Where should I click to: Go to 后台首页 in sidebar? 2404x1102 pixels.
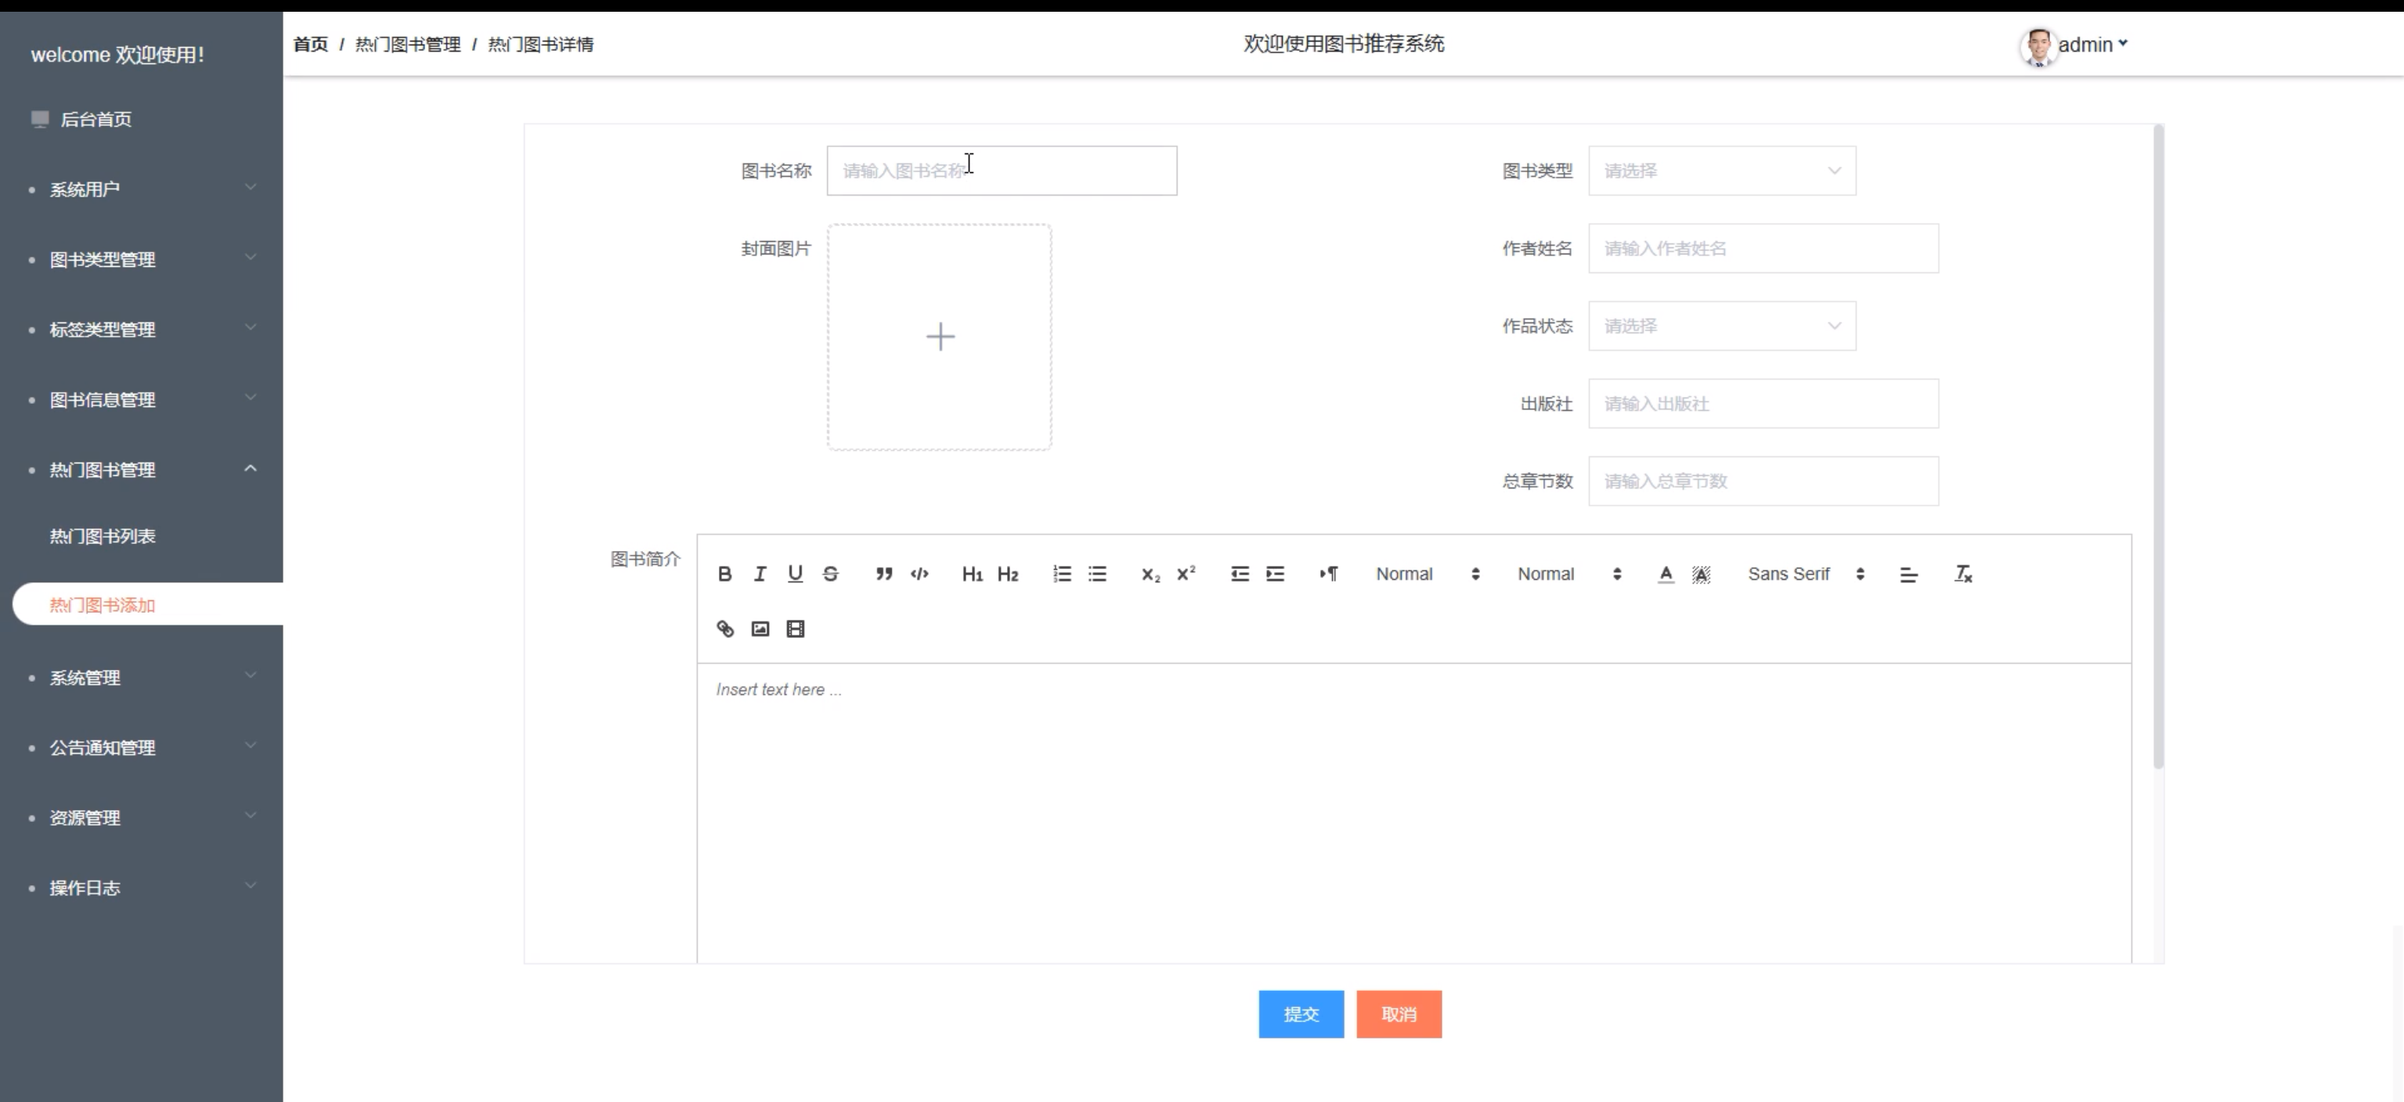point(96,120)
